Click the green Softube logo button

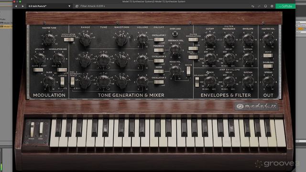tap(285, 6)
